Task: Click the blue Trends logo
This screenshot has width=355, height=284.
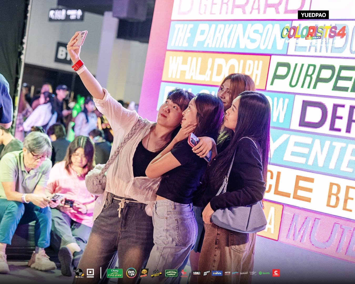Action: [217, 273]
